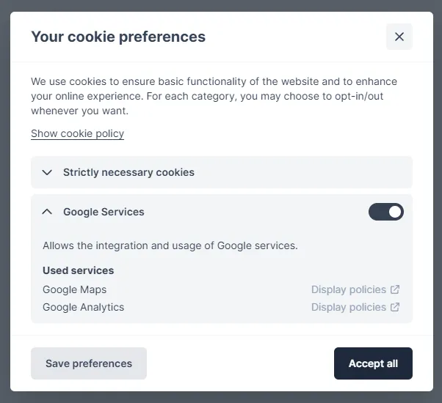This screenshot has height=403, width=442.
Task: Display policies for Google Maps
Action: (348, 289)
